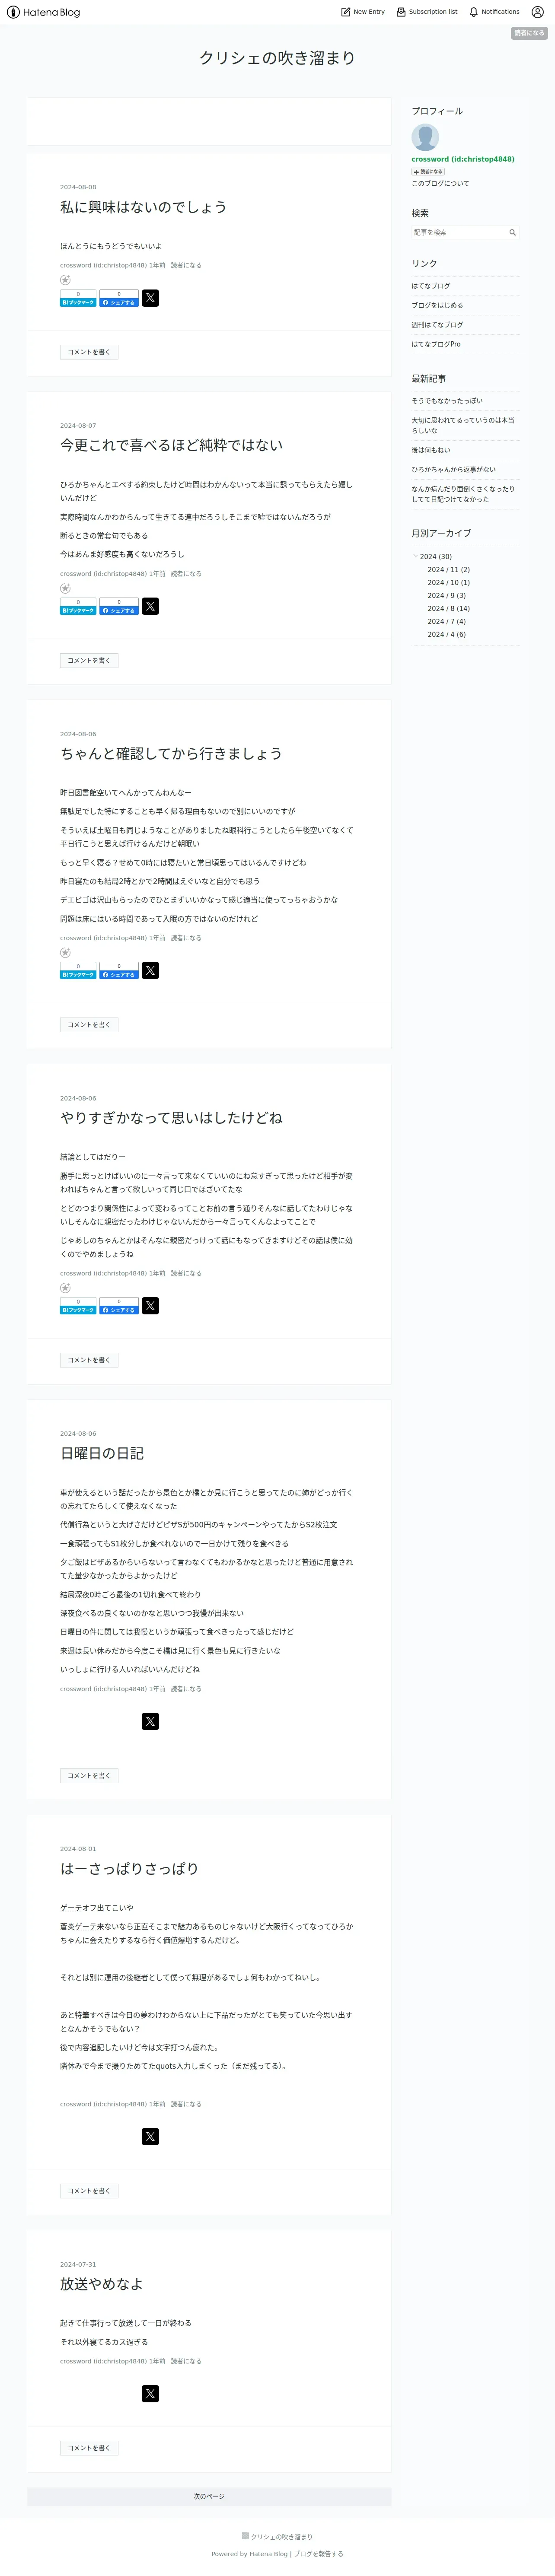Image resolution: width=555 pixels, height=2576 pixels.
Task: Share 日曜日の日記 on X
Action: point(150,1721)
